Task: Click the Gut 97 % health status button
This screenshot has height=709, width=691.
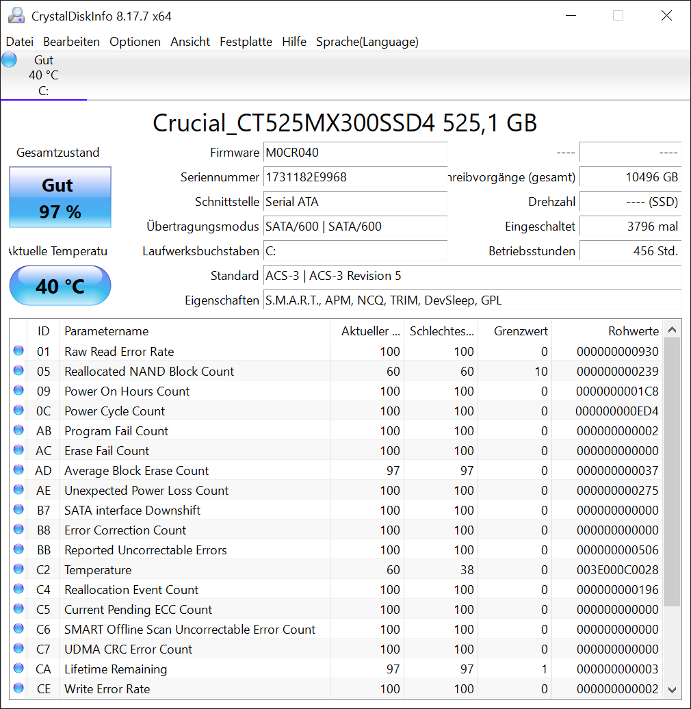Action: click(60, 197)
